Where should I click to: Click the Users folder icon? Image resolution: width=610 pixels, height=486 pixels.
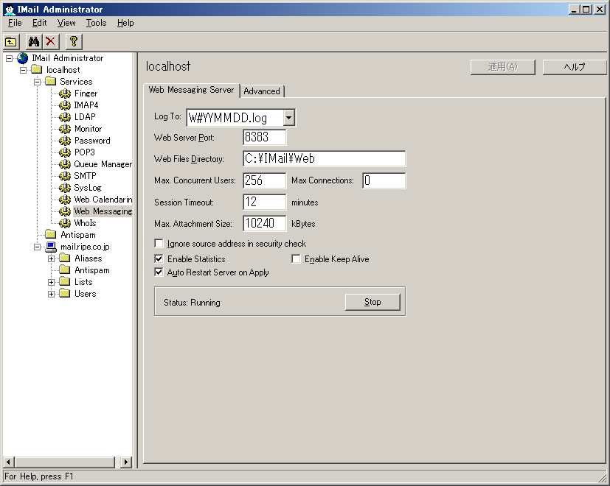click(x=65, y=293)
